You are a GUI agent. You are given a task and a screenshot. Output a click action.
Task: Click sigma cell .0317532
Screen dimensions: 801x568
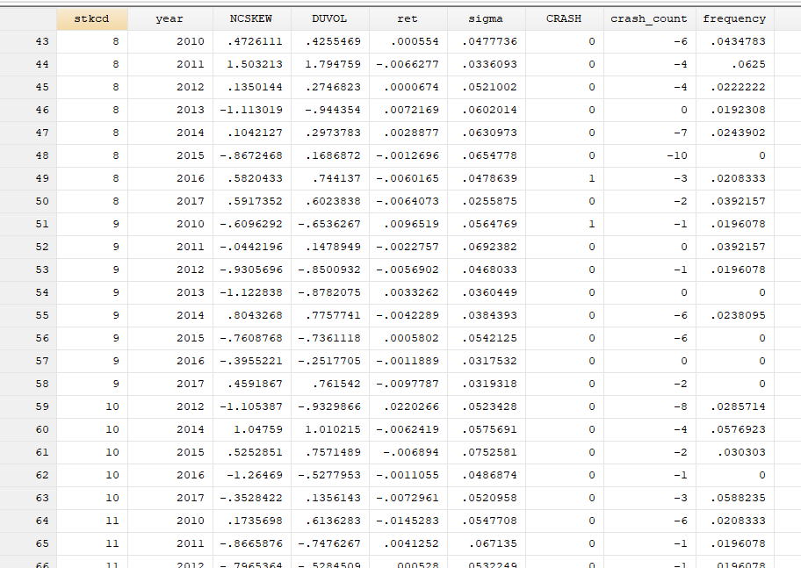tap(486, 361)
